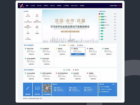Open the to-do tile showing 820
This screenshot has width=140, height=105.
coord(28,27)
